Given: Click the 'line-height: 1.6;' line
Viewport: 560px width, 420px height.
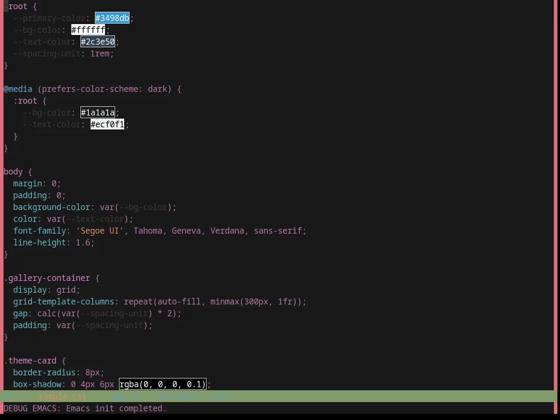Looking at the screenshot, I should 54,242.
